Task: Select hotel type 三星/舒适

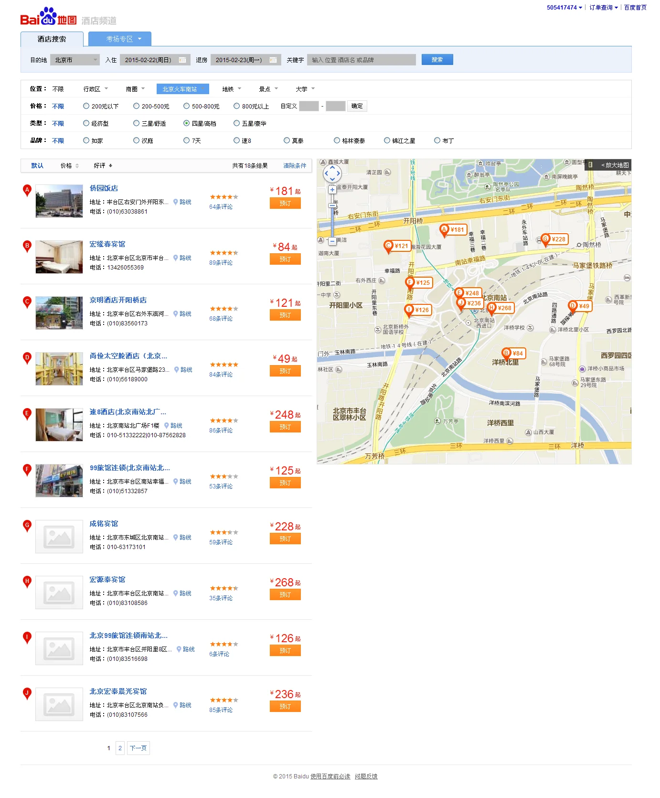Action: (x=136, y=123)
